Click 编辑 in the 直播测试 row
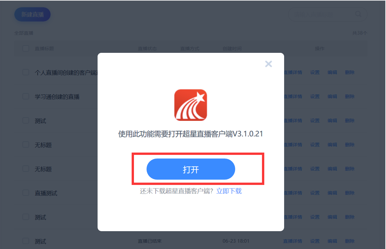This screenshot has width=386, height=249. 332,193
